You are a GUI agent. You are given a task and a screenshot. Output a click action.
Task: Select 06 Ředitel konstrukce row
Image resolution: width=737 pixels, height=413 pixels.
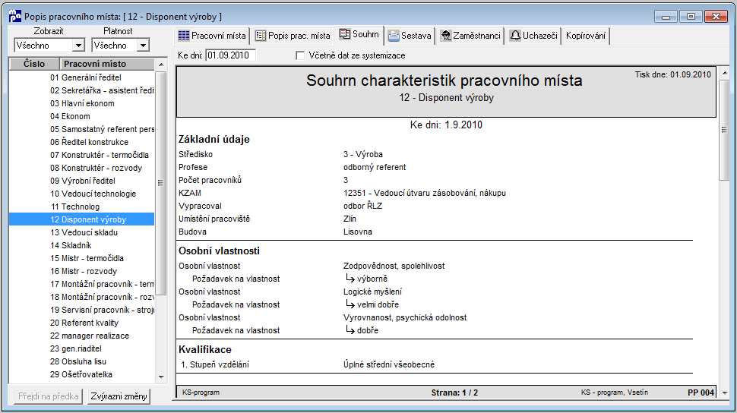[82, 142]
